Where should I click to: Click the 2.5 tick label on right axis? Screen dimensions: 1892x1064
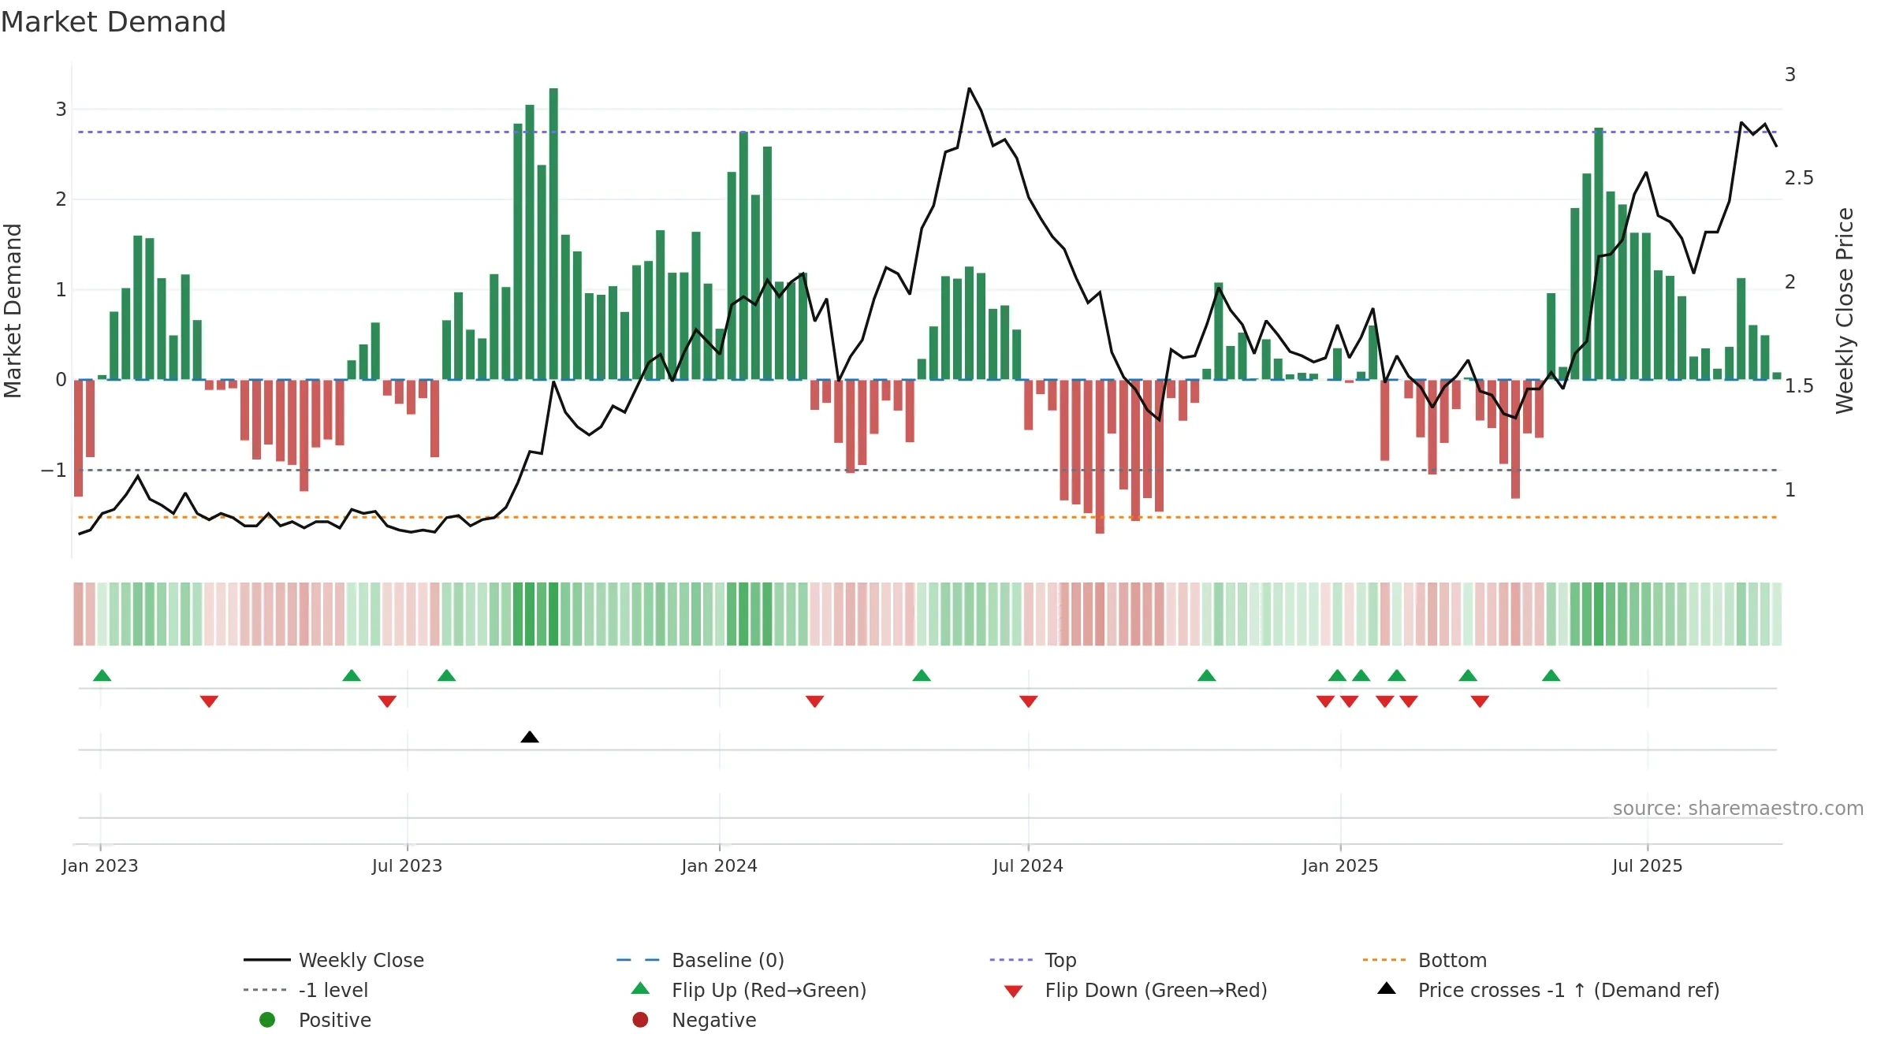click(x=1799, y=178)
